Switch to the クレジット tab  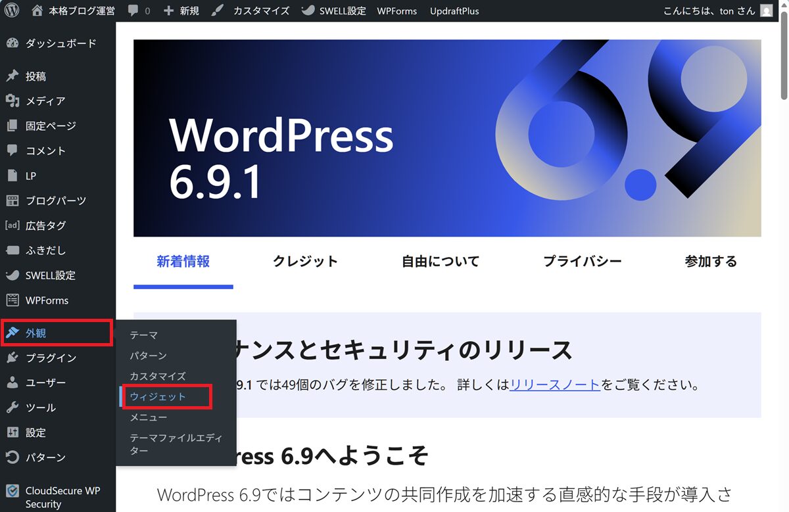coord(305,262)
